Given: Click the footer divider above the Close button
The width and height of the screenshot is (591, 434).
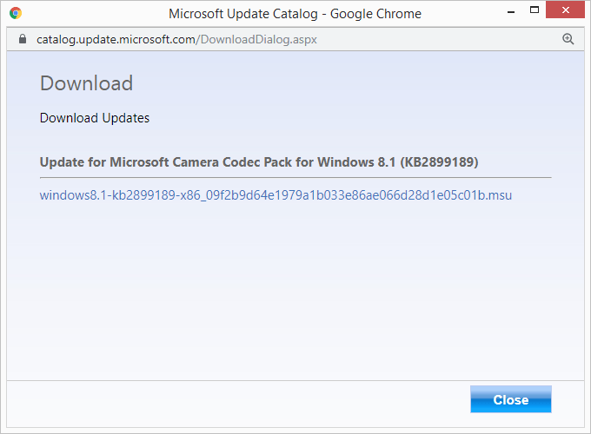Looking at the screenshot, I should click(295, 380).
